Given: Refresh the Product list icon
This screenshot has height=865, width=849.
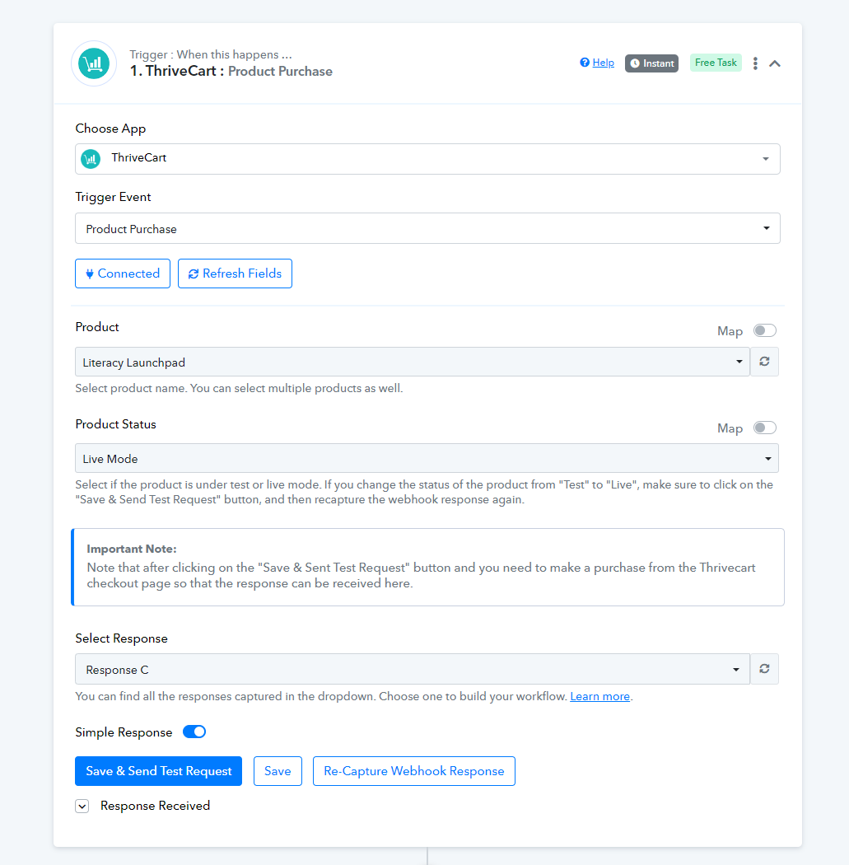Looking at the screenshot, I should pyautogui.click(x=764, y=362).
